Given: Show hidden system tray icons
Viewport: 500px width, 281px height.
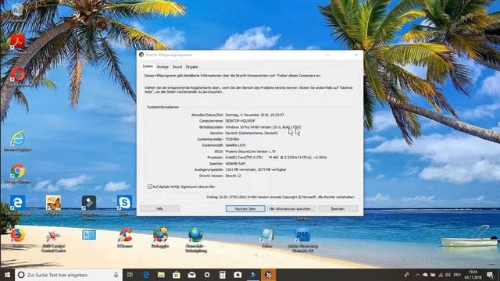Looking at the screenshot, I should click(417, 275).
